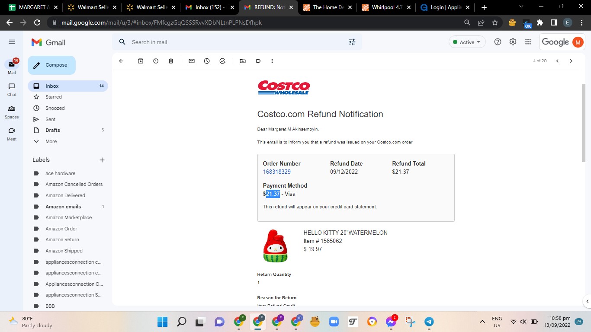Switch to The Home Depot tab

tap(327, 7)
